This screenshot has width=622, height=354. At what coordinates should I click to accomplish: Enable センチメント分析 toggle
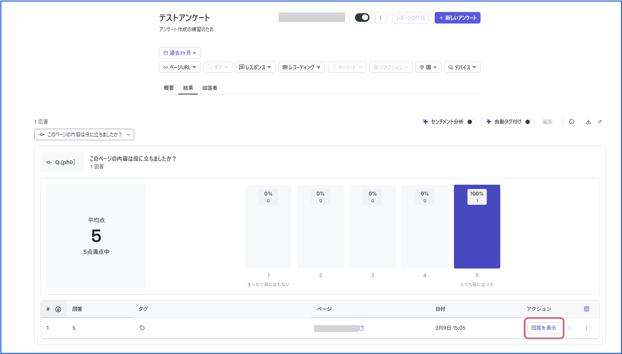pos(471,122)
